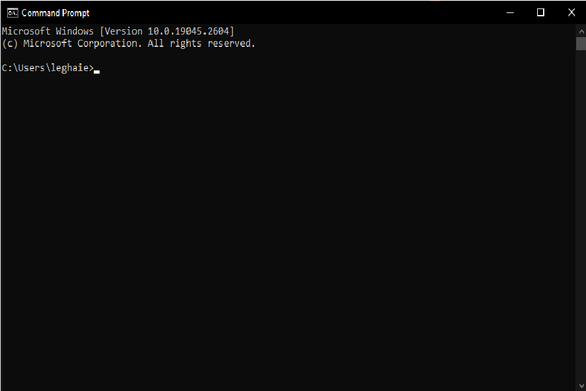Viewport: 586px width, 391px height.
Task: Minimize the Command Prompt window
Action: 510,12
